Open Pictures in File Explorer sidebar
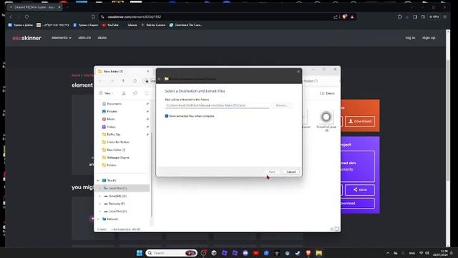The image size is (458, 258). tap(112, 112)
